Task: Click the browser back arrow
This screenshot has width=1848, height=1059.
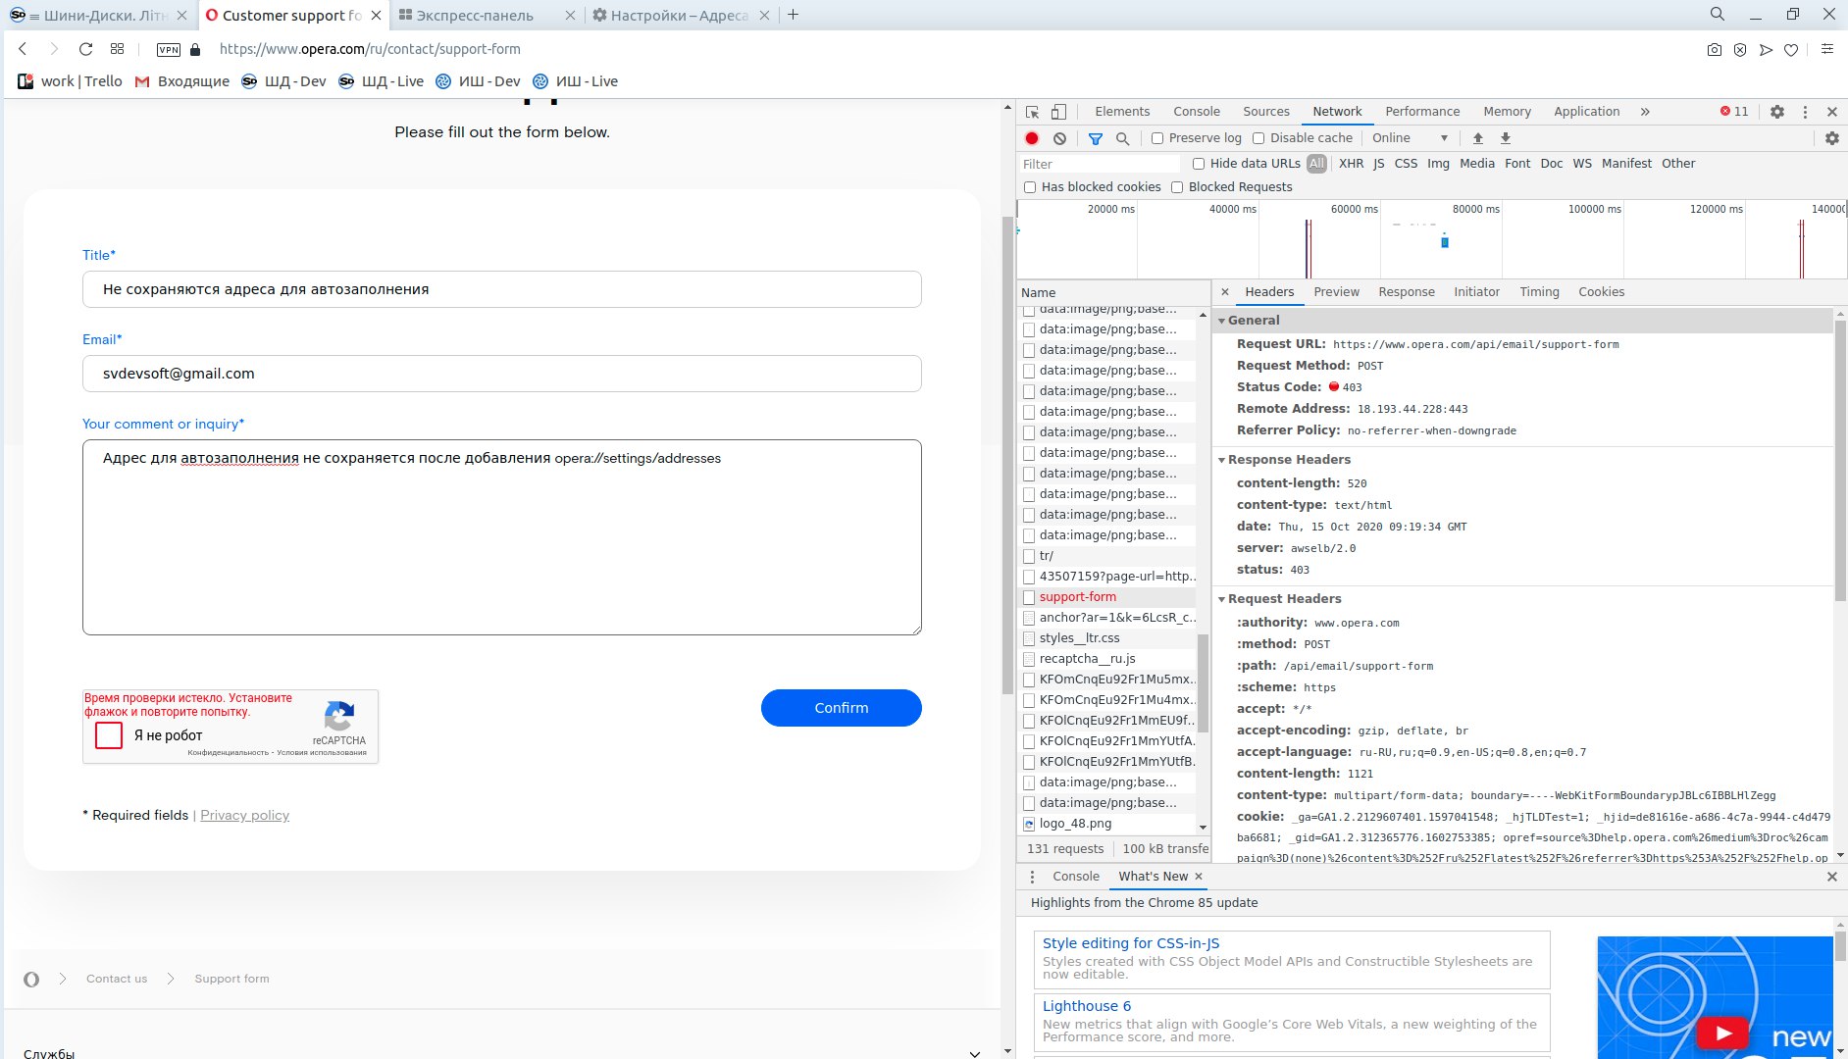Action: point(23,49)
